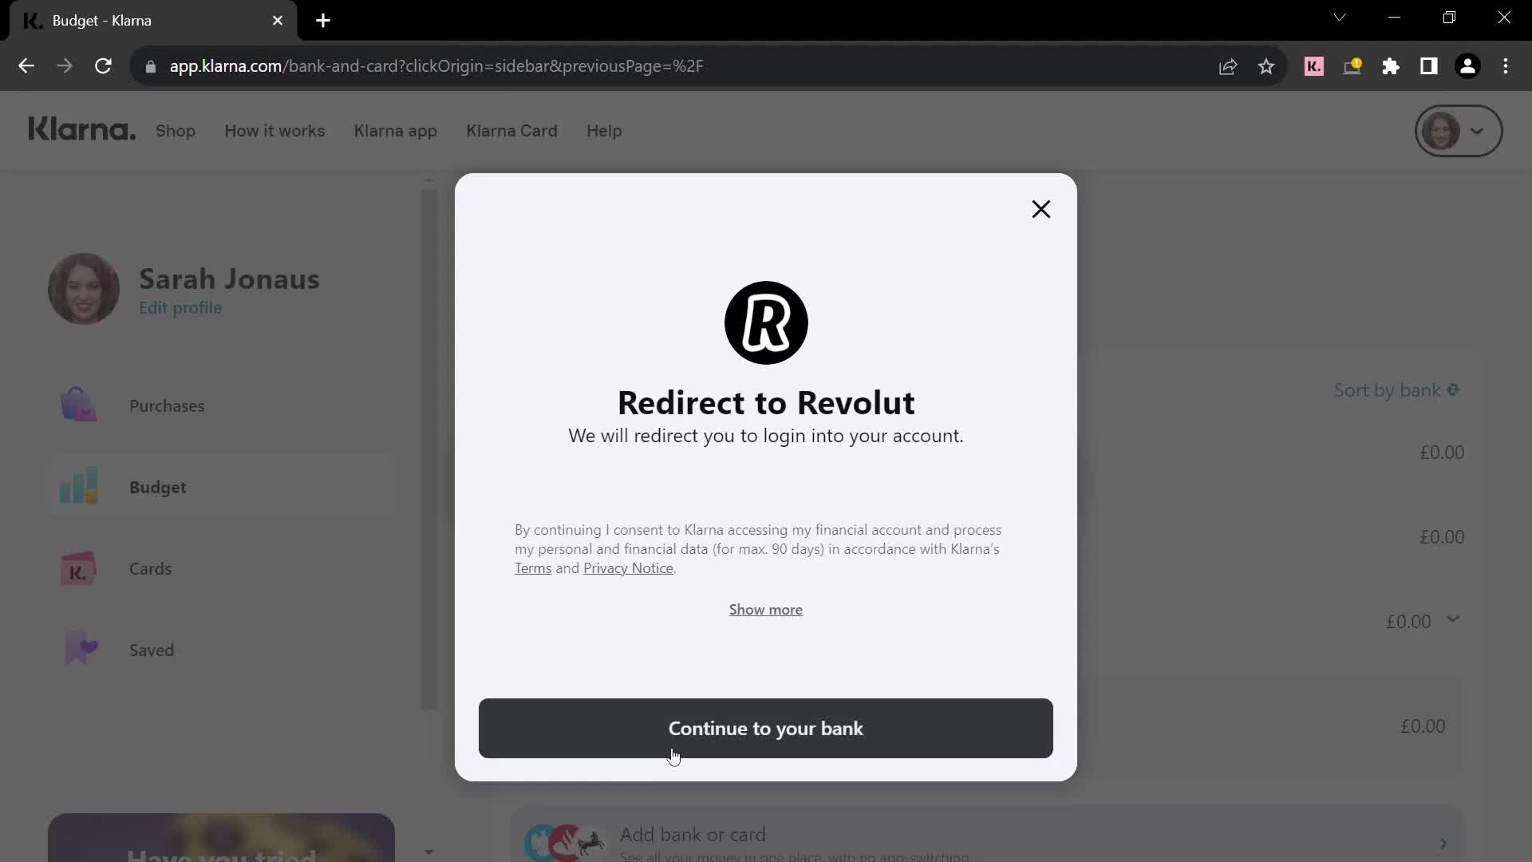View site security lock information
This screenshot has height=862, width=1532.
[151, 66]
